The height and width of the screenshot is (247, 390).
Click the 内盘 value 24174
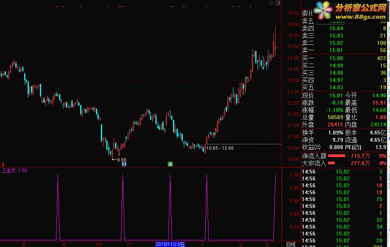click(378, 124)
